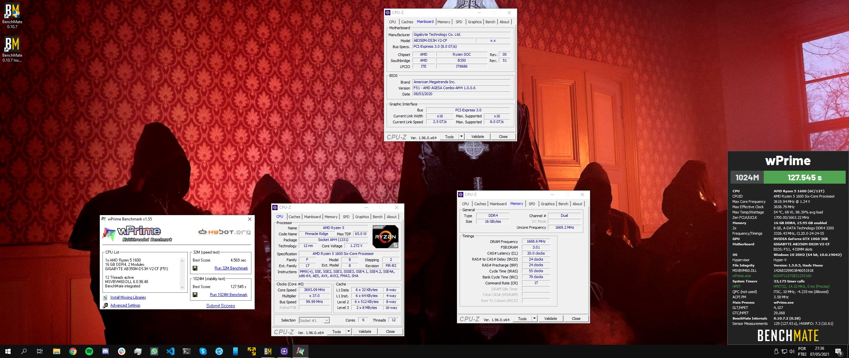Click Install Missing Libraries link
This screenshot has height=358, width=849.
(128, 297)
